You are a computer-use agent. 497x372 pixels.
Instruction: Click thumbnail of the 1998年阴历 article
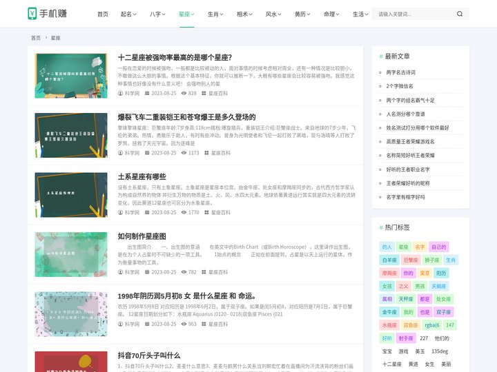tap(71, 314)
